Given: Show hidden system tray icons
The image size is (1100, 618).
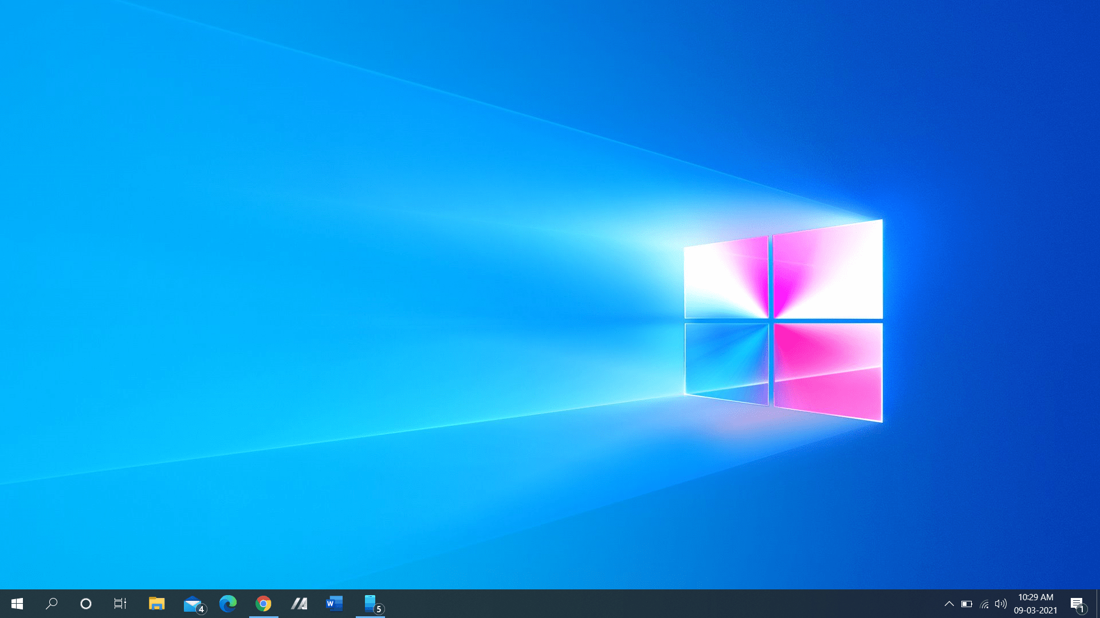Looking at the screenshot, I should pyautogui.click(x=949, y=604).
